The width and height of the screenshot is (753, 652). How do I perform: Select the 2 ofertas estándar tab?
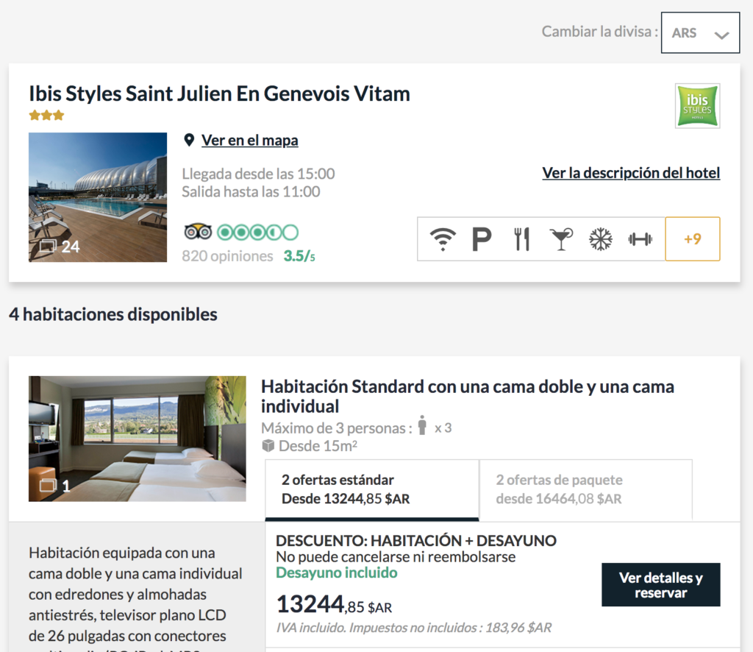pos(372,489)
